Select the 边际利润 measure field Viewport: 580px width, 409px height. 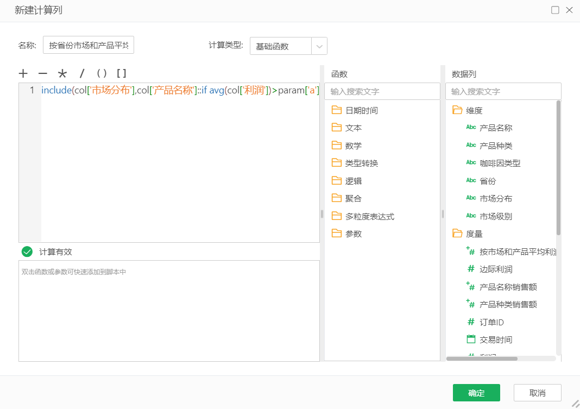click(x=496, y=268)
